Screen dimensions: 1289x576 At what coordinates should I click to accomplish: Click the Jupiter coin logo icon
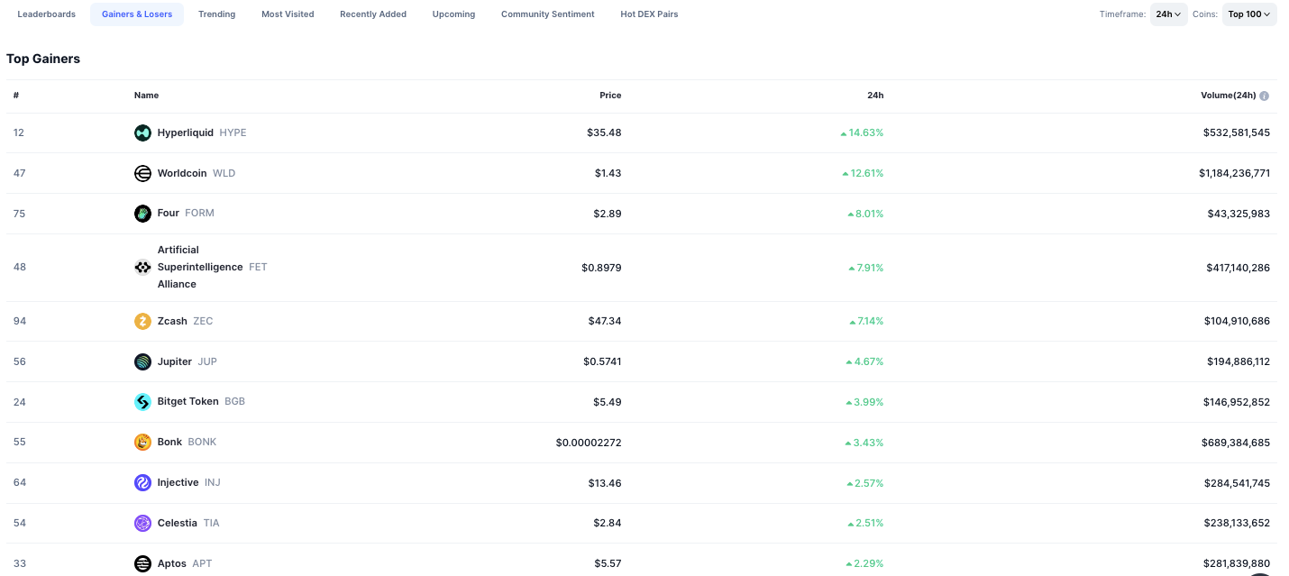tap(142, 361)
